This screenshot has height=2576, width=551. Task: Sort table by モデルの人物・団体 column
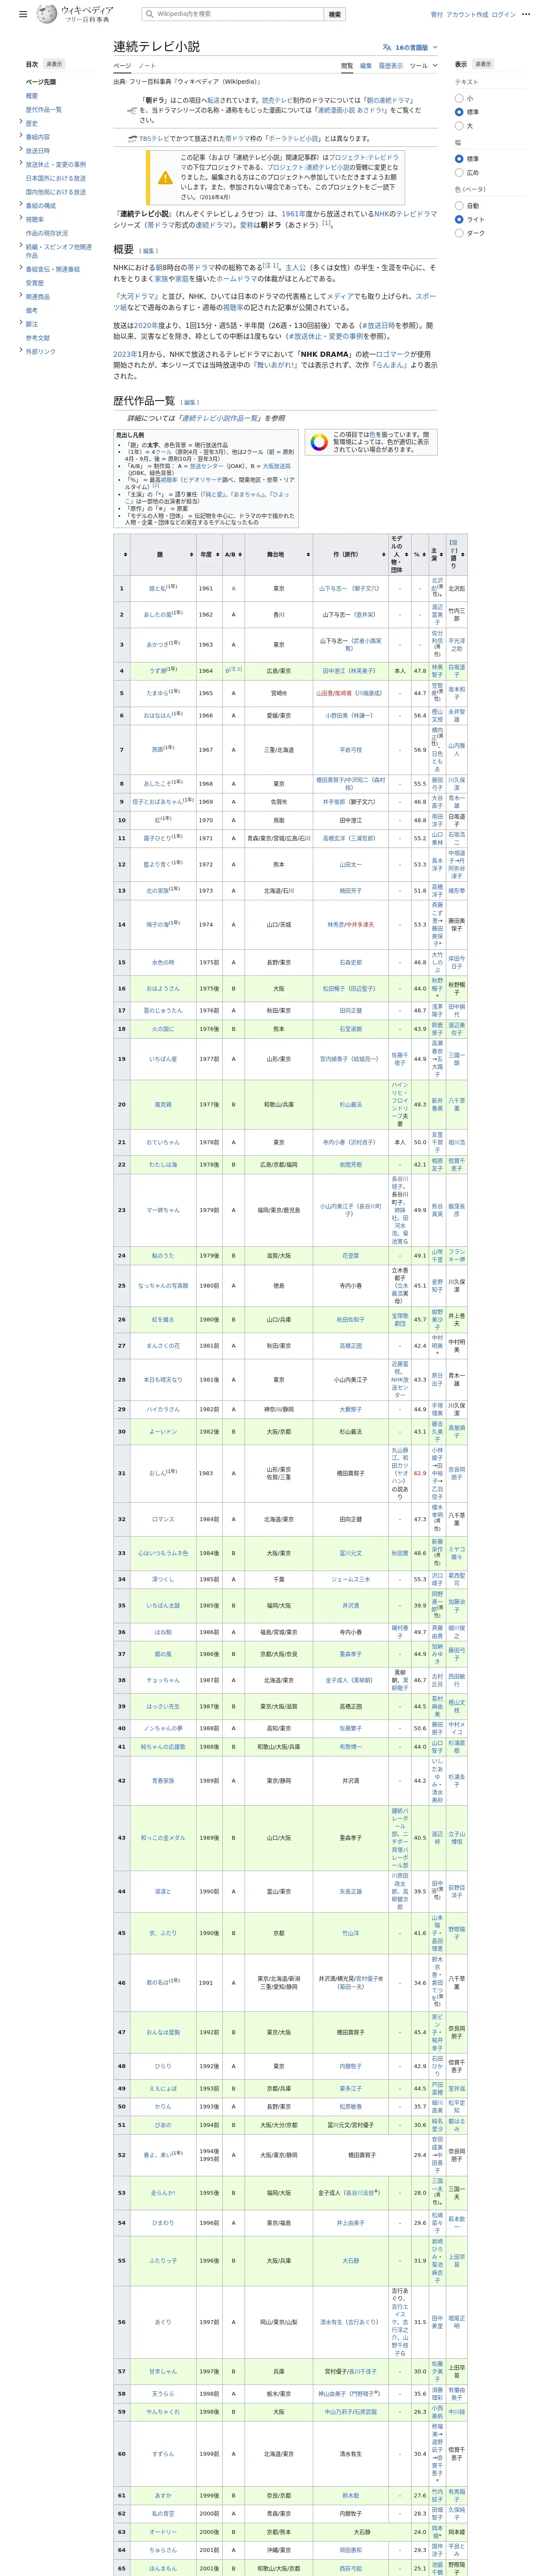(x=399, y=554)
